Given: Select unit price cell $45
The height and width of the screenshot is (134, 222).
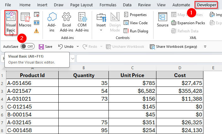Looking at the screenshot, I should 132,114.
